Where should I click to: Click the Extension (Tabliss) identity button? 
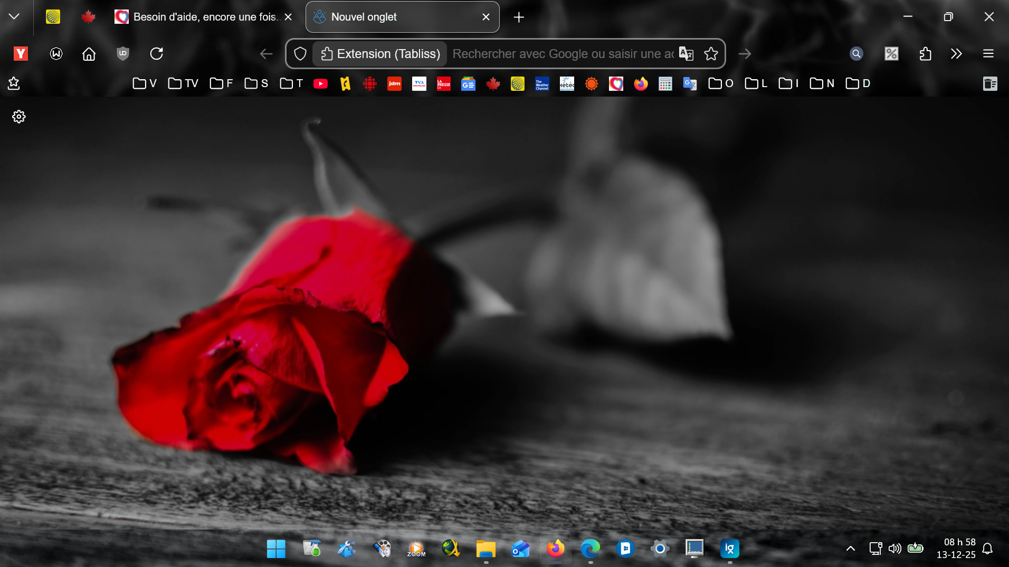click(x=380, y=53)
